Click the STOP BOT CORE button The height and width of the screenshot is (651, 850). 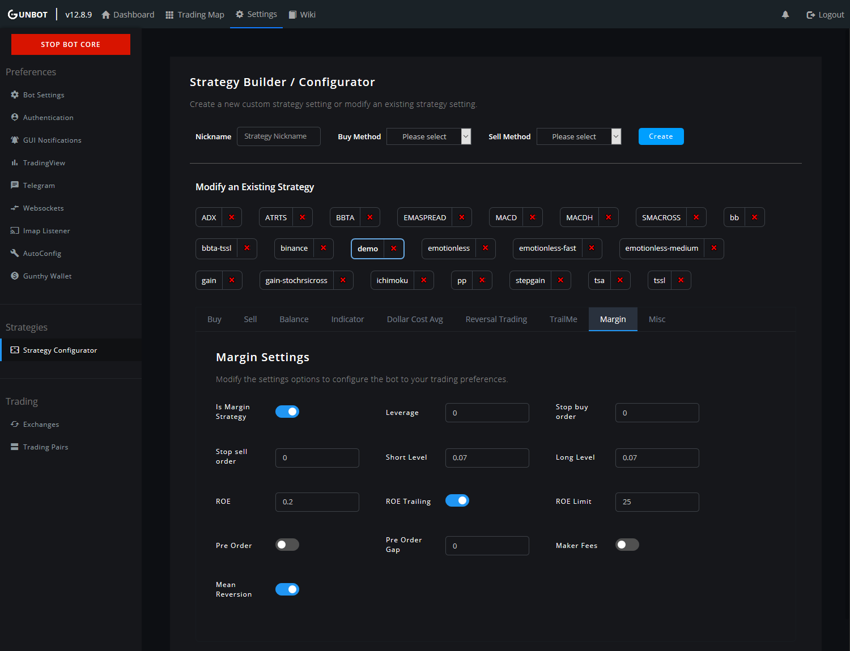71,45
